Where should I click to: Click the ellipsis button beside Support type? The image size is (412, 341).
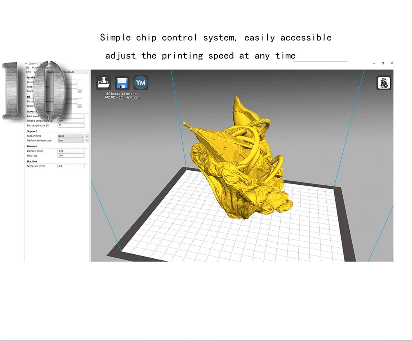coord(87,136)
